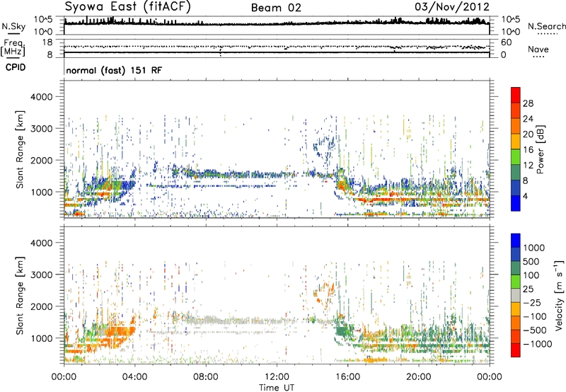Click 'normal (fast) 151 RF' text

tap(114, 70)
